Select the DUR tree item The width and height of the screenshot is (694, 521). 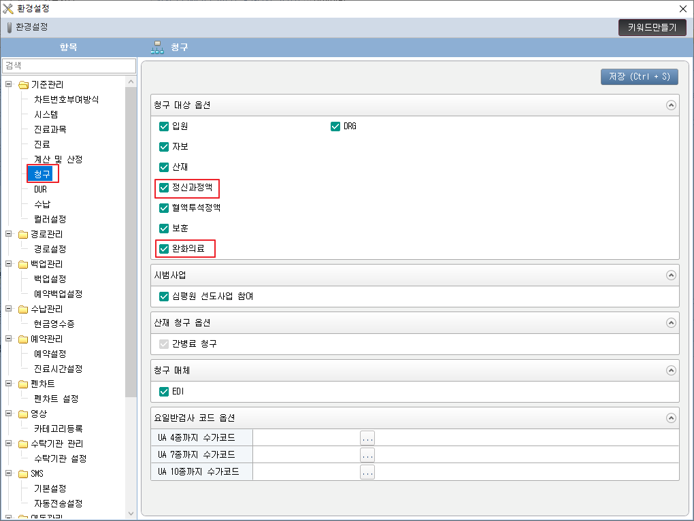[40, 190]
